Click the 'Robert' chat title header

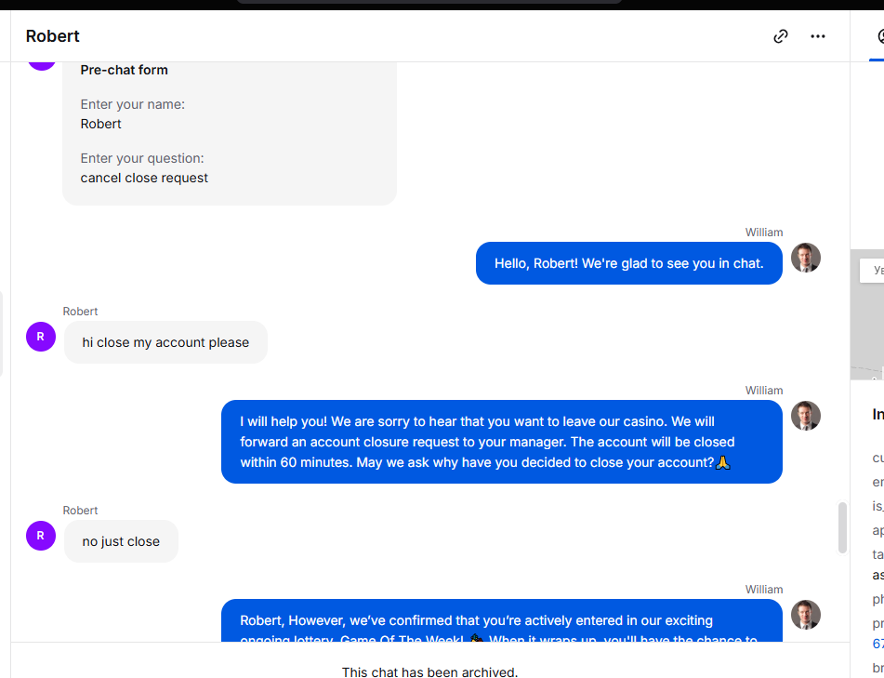(52, 36)
